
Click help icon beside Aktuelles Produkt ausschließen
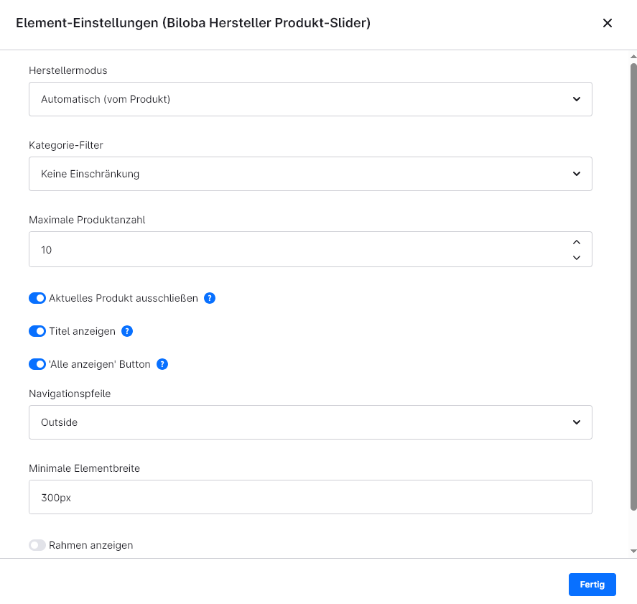click(x=210, y=298)
